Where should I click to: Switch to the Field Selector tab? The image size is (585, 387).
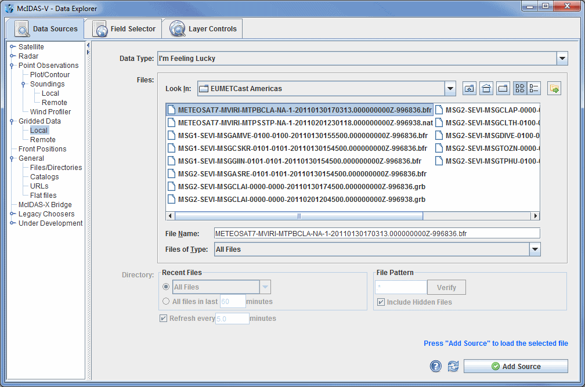click(123, 28)
